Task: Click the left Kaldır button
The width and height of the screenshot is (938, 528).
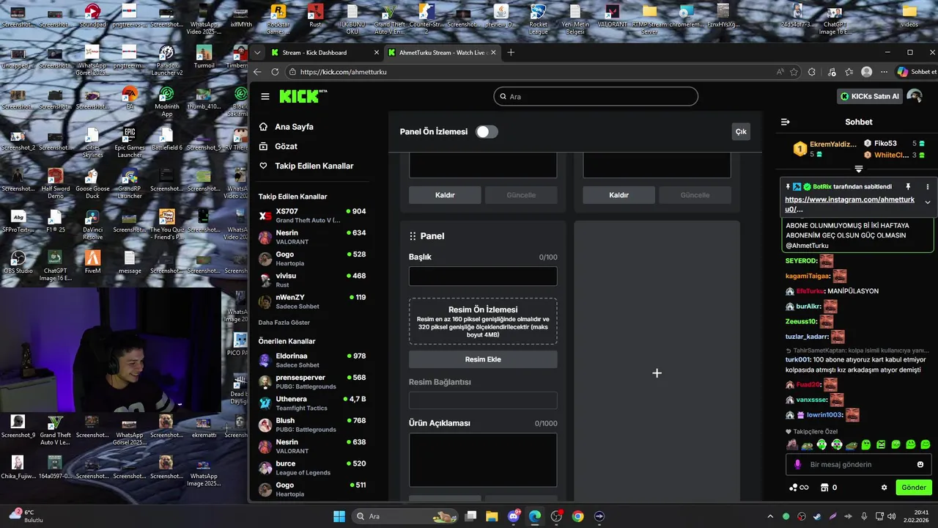Action: (445, 195)
